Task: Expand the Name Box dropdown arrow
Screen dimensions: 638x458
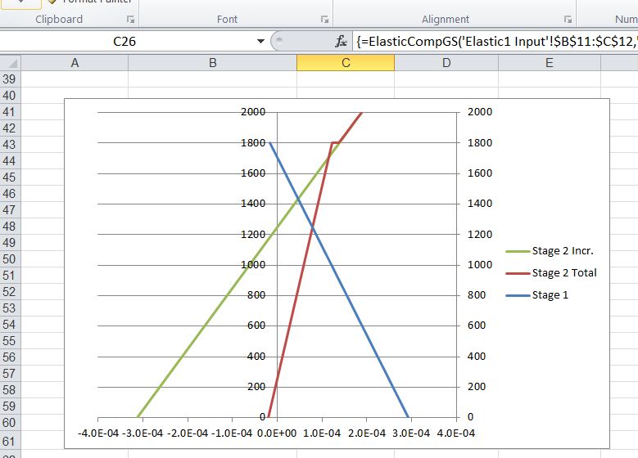Action: click(x=260, y=41)
